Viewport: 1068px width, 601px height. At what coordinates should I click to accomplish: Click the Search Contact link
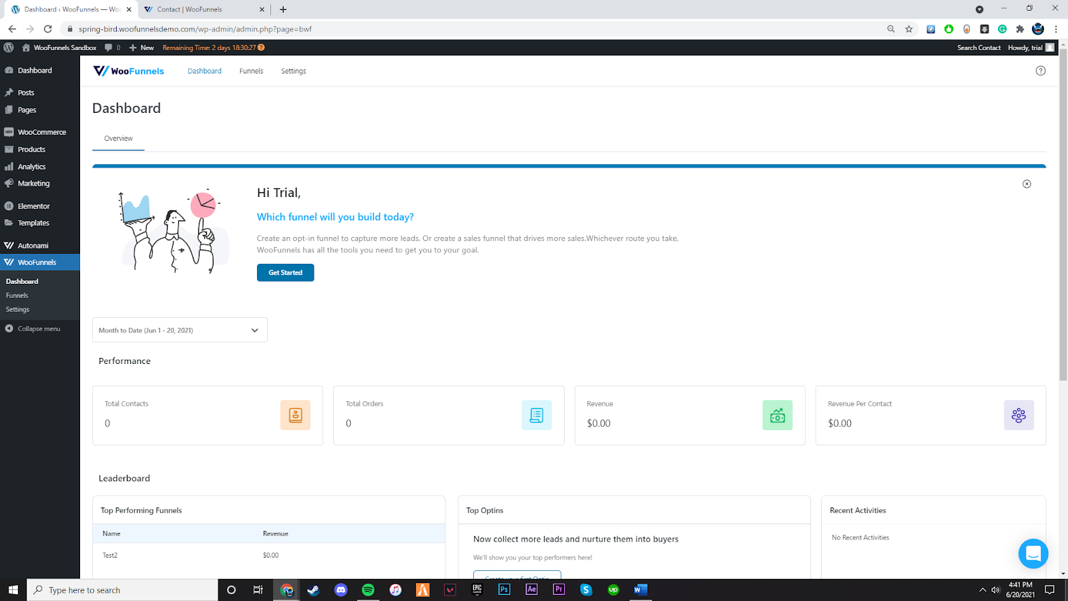[x=979, y=47]
